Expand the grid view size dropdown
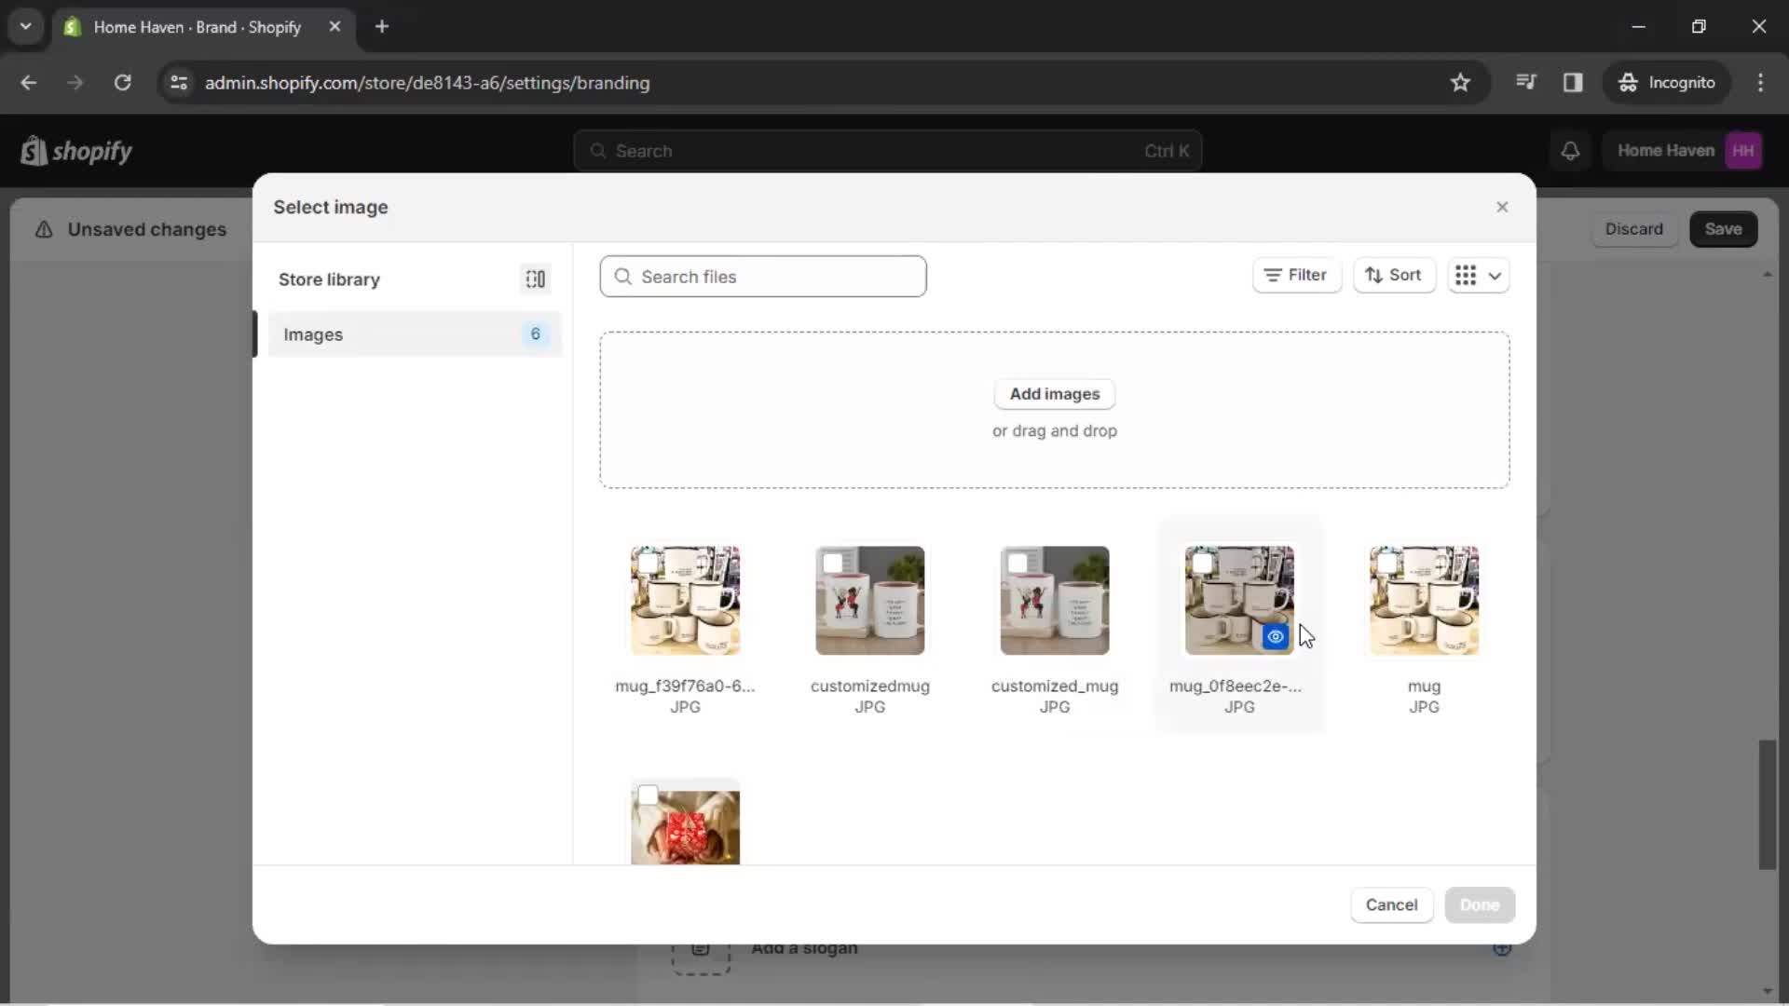This screenshot has height=1006, width=1789. (x=1495, y=275)
